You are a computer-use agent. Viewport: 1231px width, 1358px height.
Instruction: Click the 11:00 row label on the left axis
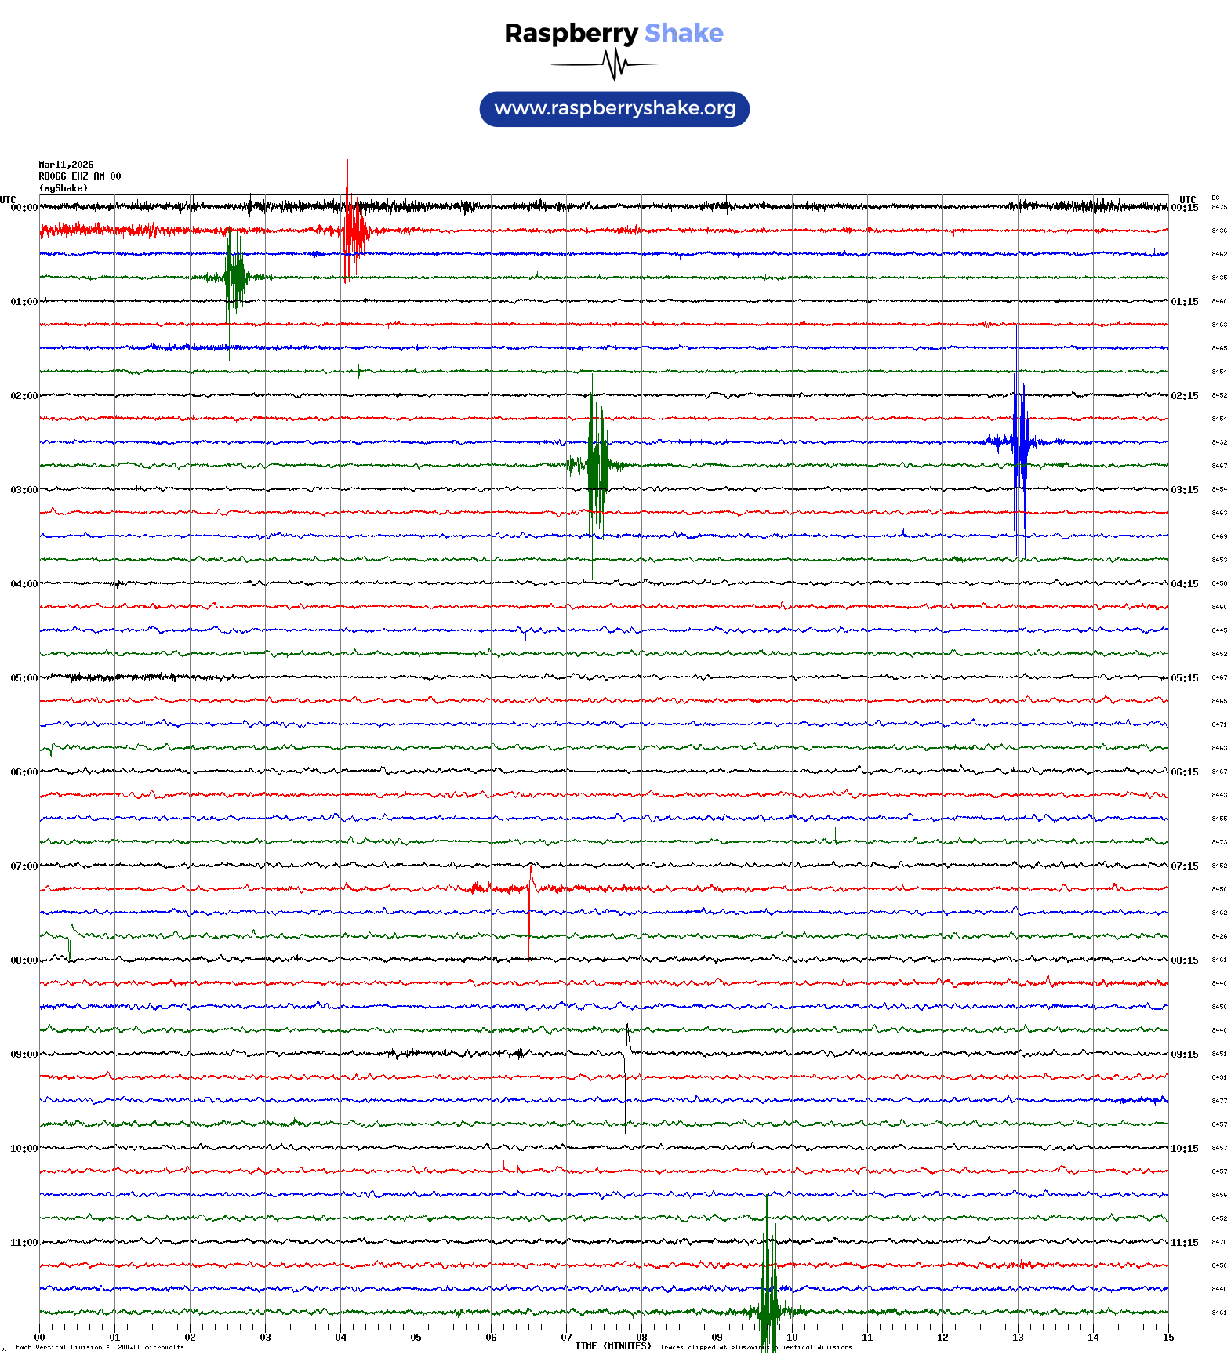click(x=24, y=1243)
